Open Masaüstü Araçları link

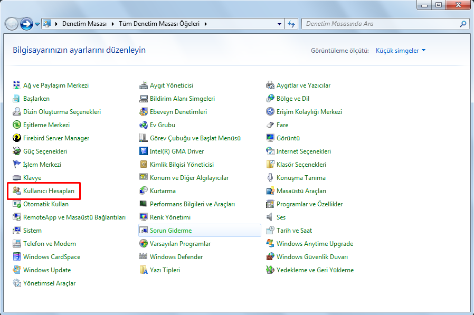coord(301,191)
